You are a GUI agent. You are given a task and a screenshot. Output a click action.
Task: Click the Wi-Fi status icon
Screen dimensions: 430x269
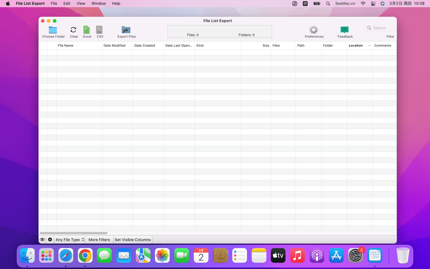click(x=363, y=4)
